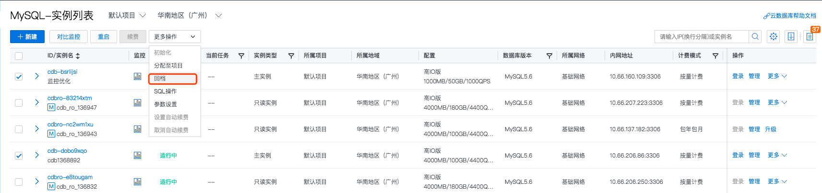Expand the cdbro-e8tougam row chevron
Screen dimensions: 822x193
click(x=37, y=182)
